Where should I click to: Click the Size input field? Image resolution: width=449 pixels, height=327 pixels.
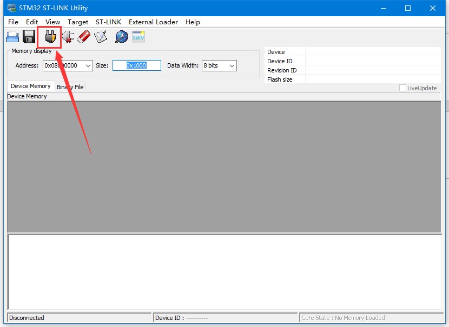136,65
